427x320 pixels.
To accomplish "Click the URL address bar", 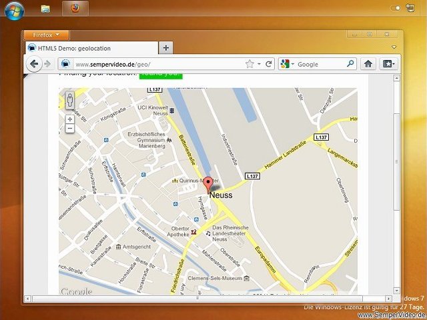I will [x=159, y=64].
